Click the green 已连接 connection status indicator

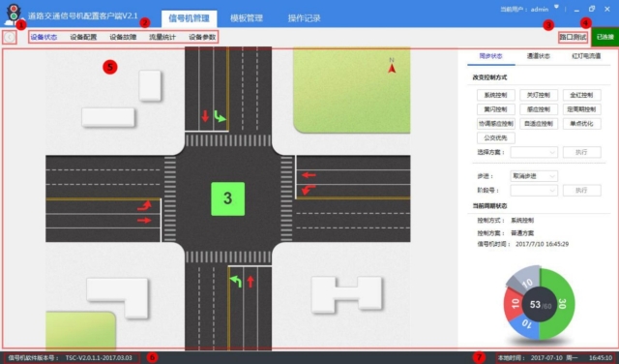click(x=605, y=37)
